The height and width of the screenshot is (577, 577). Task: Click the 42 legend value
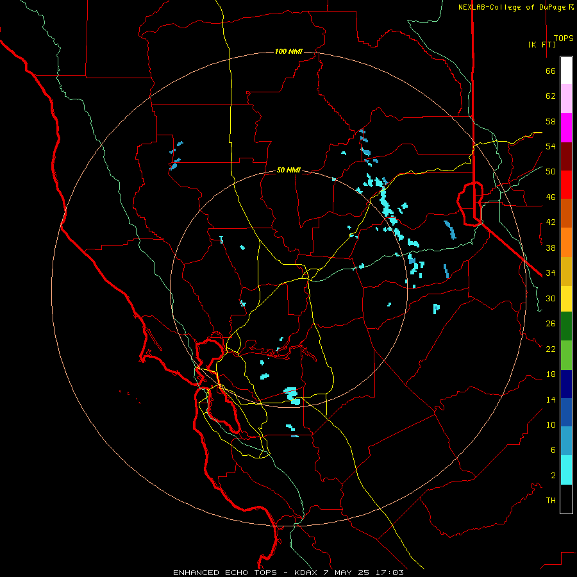point(551,222)
